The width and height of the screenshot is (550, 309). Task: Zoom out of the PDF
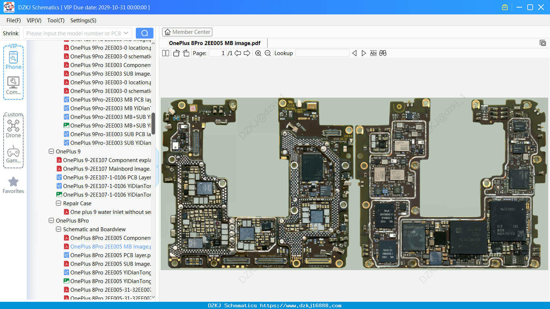(268, 53)
